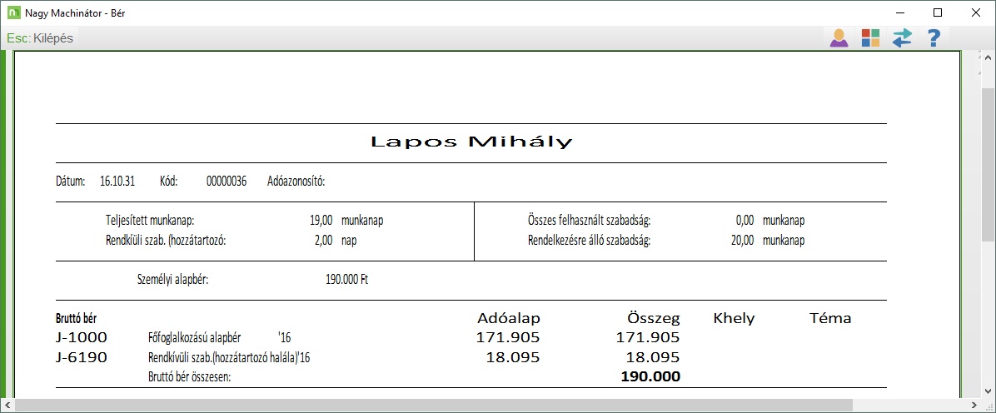This screenshot has width=996, height=413.
Task: Click the J-6190 code
Action: click(82, 357)
